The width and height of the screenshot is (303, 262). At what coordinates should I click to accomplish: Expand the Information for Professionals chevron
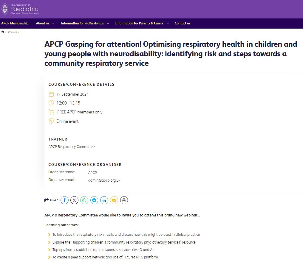click(108, 24)
